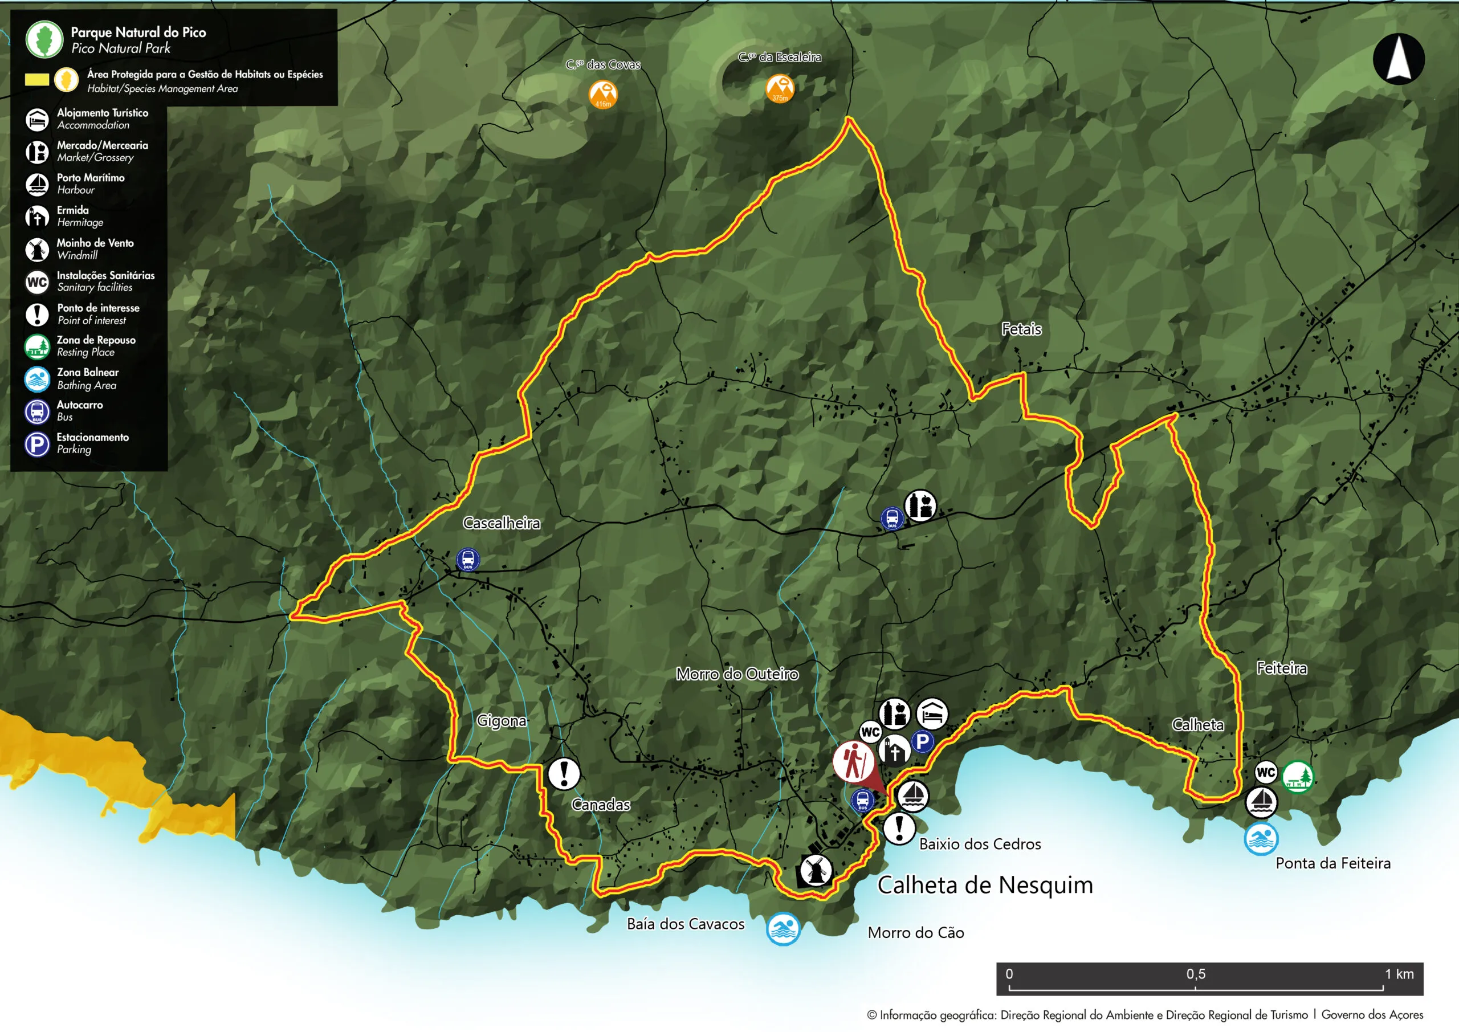Select the 416m peak marker at C. das Covas

click(602, 94)
